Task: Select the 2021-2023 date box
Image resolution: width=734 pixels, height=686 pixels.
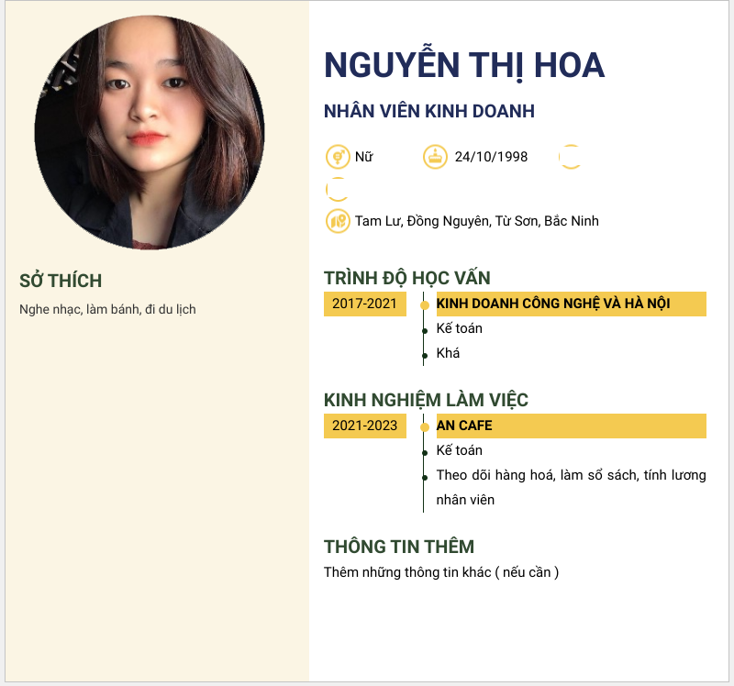Action: tap(364, 426)
